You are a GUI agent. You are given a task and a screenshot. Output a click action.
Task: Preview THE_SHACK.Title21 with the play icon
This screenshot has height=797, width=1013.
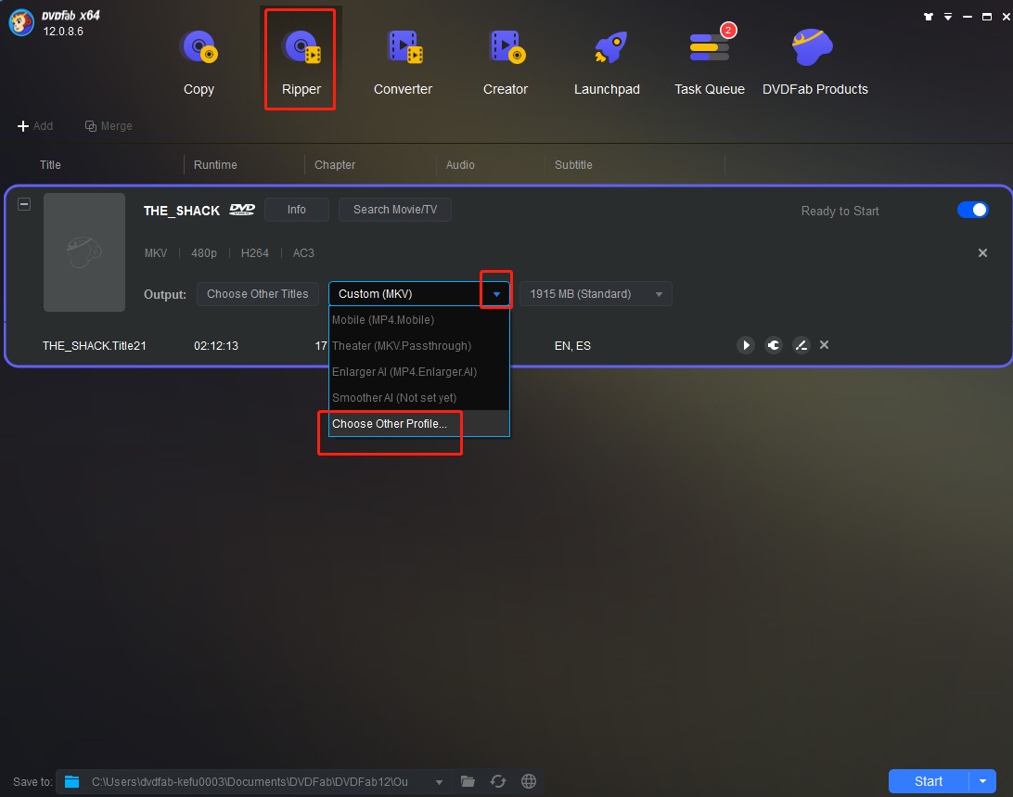point(746,345)
